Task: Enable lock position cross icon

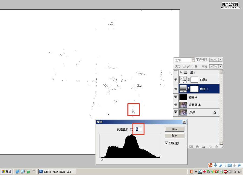Action: click(192, 66)
